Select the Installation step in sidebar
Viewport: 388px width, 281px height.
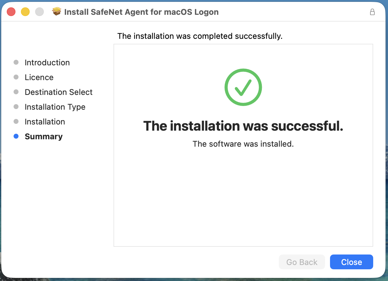45,122
